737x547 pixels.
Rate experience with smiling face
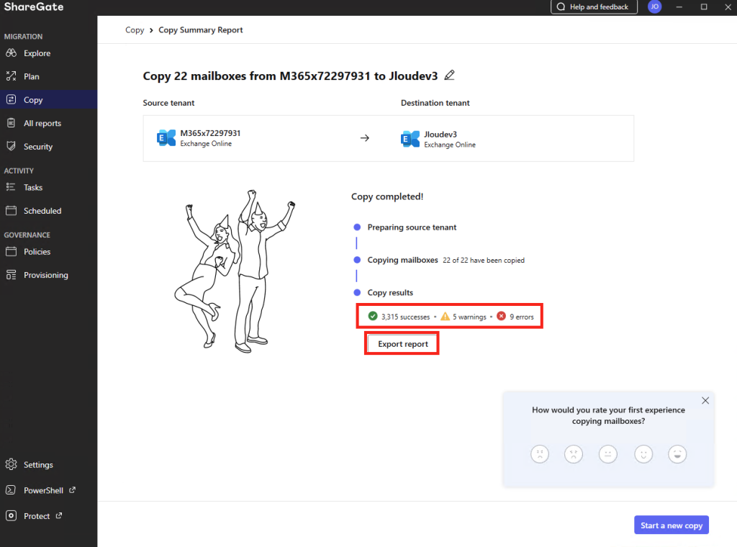tap(643, 454)
